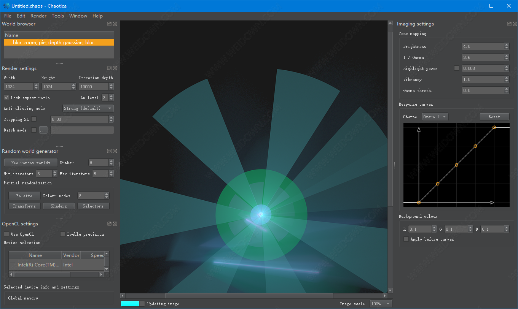The width and height of the screenshot is (518, 309).
Task: Click the Max iterators field
Action: click(x=100, y=174)
